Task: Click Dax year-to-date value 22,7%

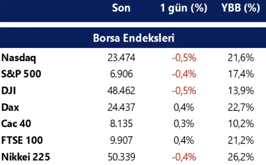Action: click(241, 107)
